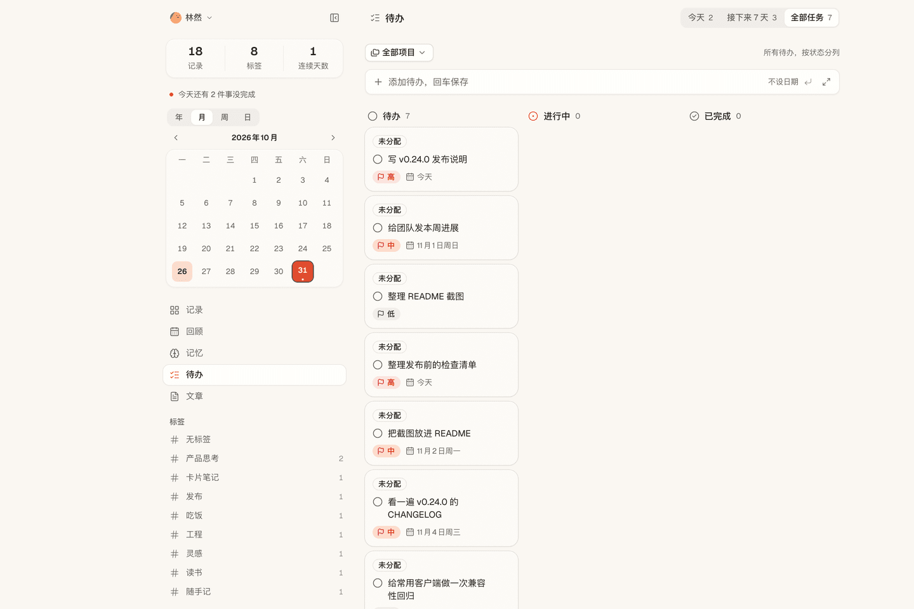Screen dimensions: 914x609
Task: Collapse the sidebar panel icon
Action: pyautogui.click(x=334, y=18)
